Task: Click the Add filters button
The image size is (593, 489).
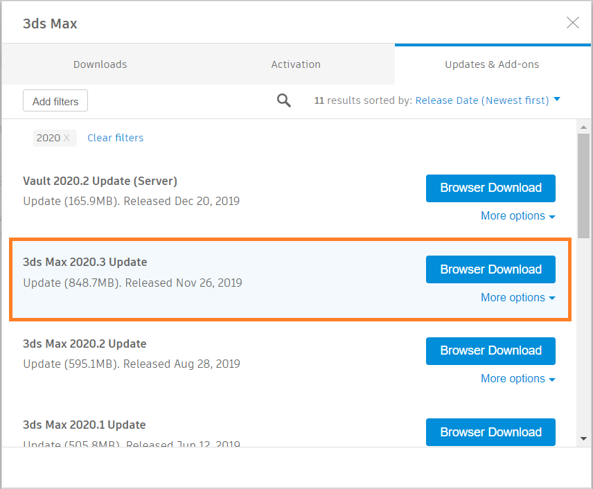Action: (55, 100)
